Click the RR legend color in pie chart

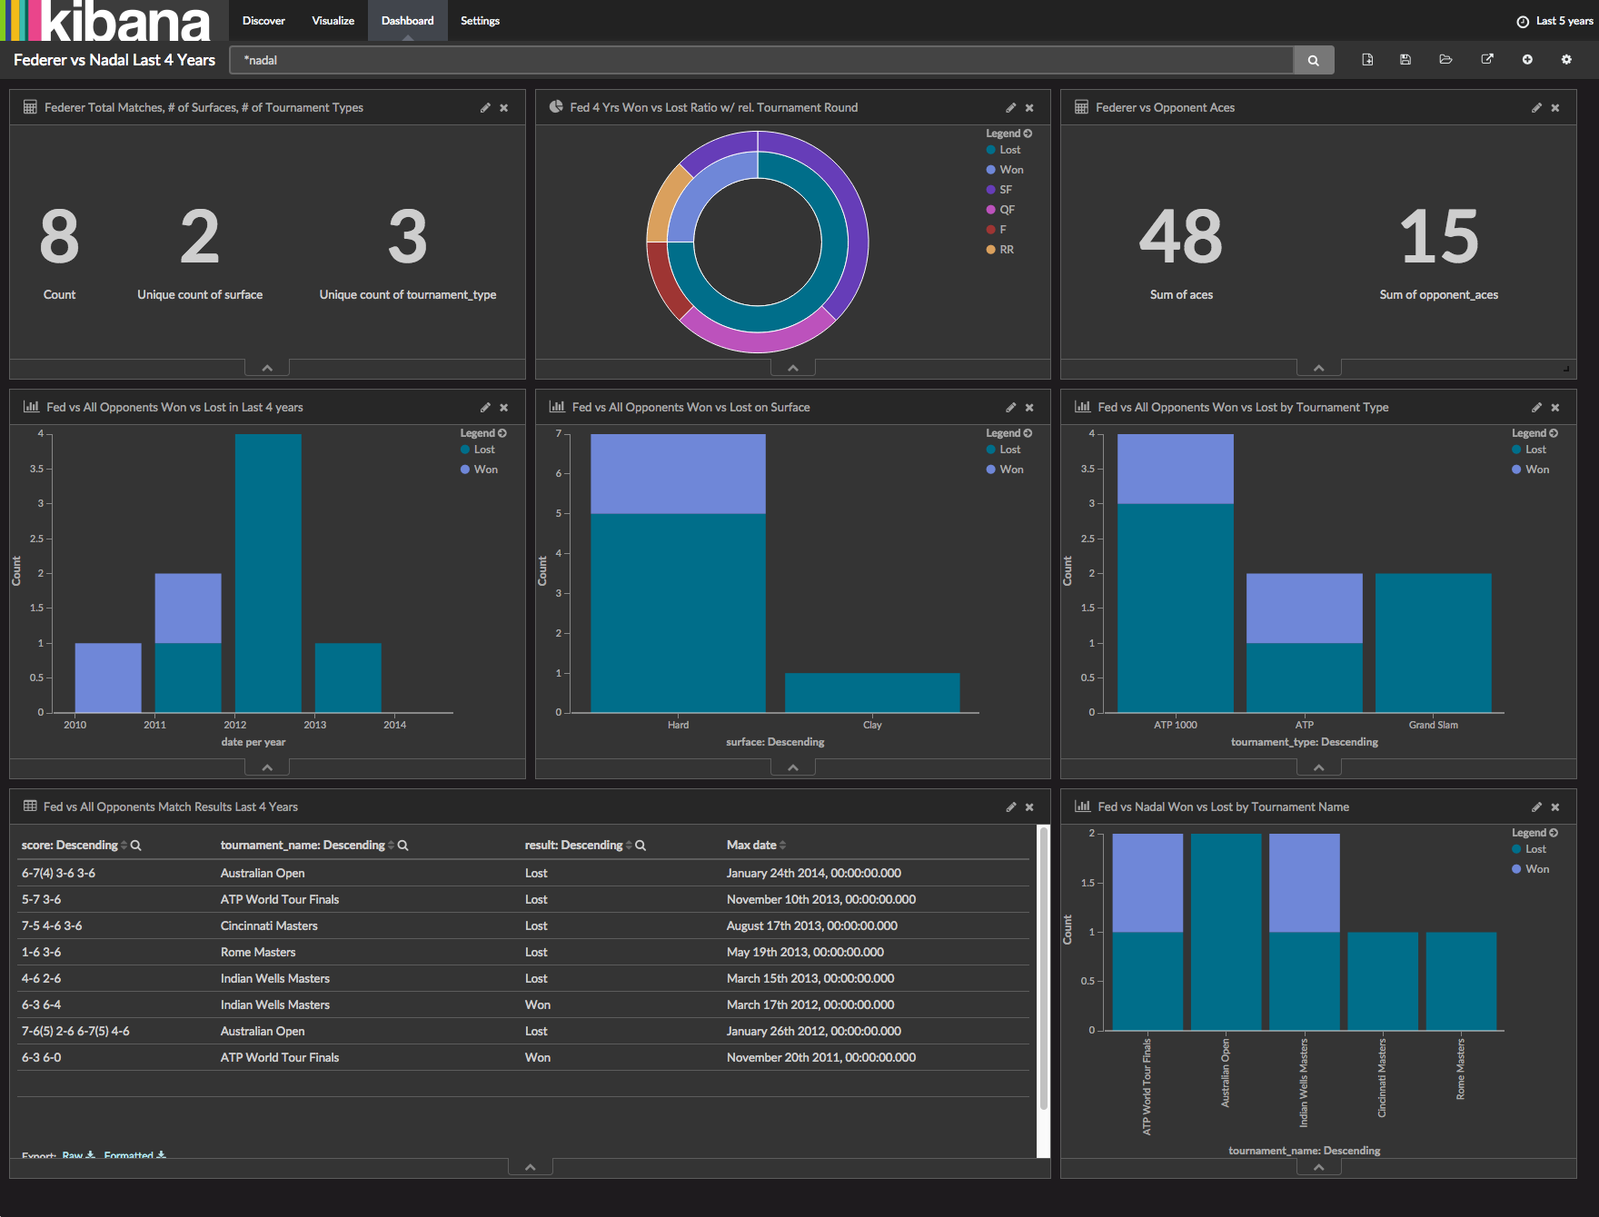click(x=991, y=250)
